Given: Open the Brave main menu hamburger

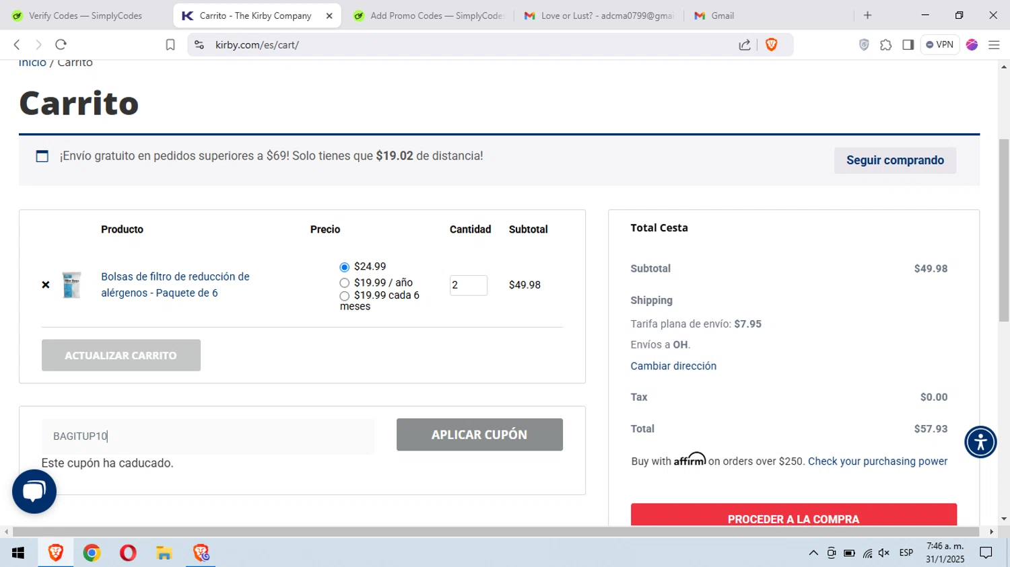Looking at the screenshot, I should click(994, 44).
